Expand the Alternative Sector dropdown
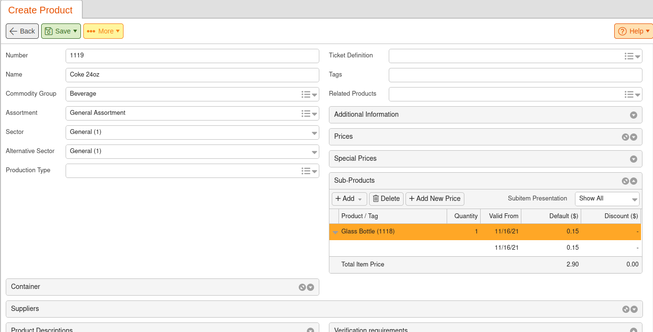653x332 pixels. [315, 152]
